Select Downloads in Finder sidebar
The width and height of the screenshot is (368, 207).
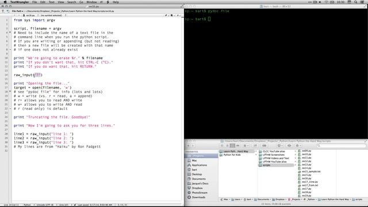pyautogui.click(x=202, y=197)
